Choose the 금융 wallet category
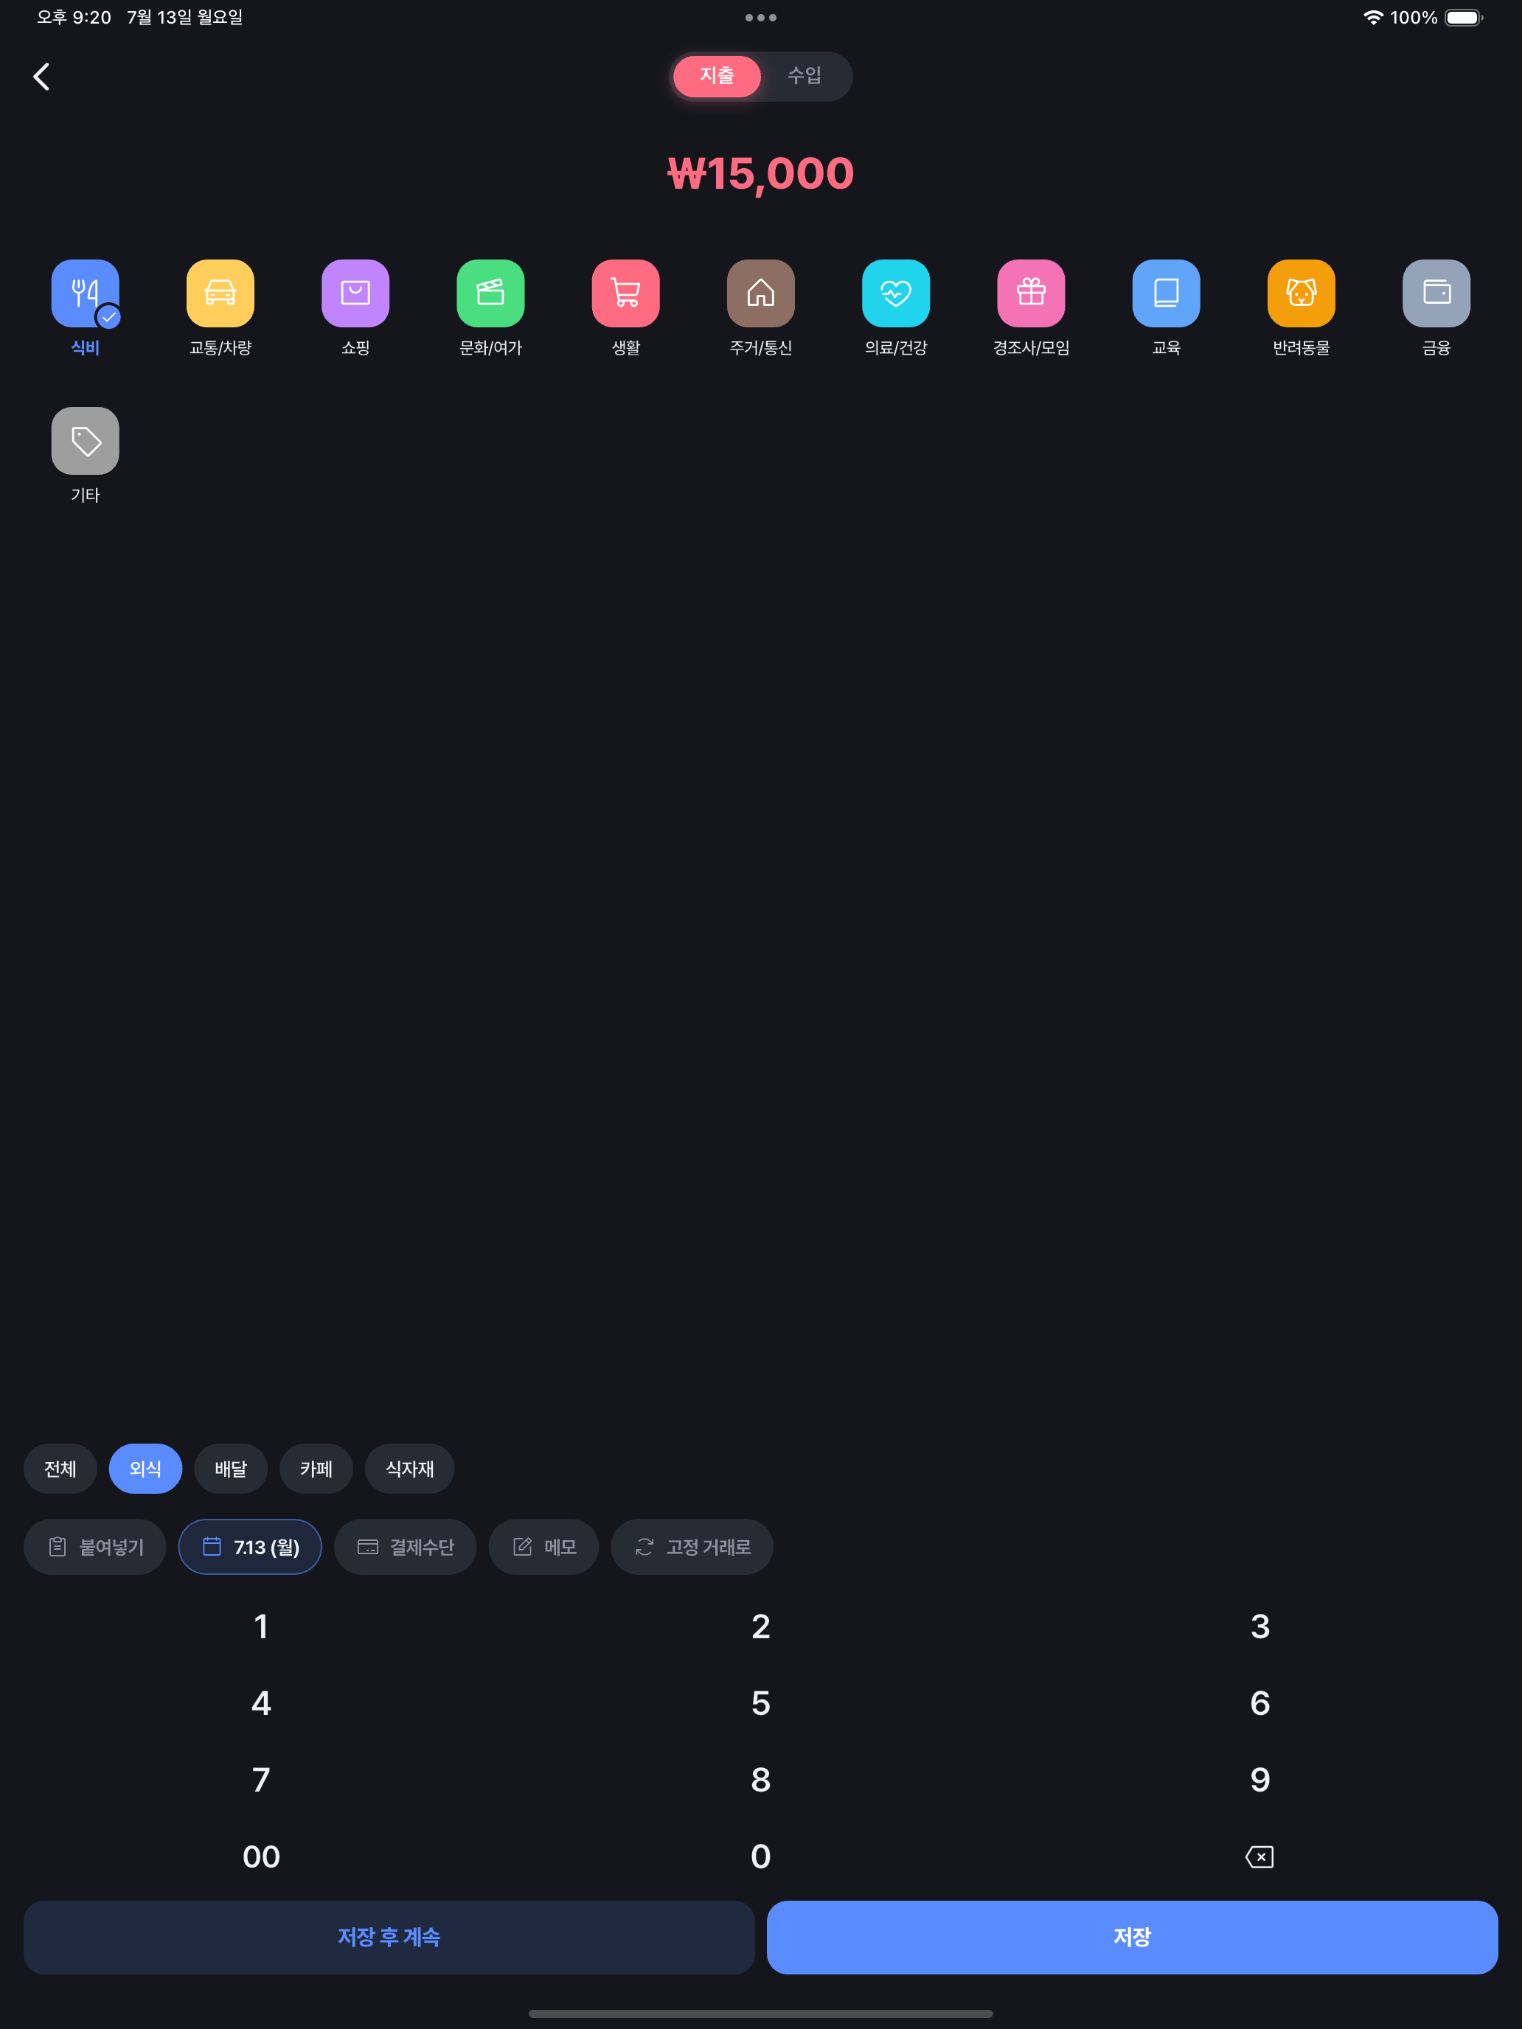 [1436, 293]
